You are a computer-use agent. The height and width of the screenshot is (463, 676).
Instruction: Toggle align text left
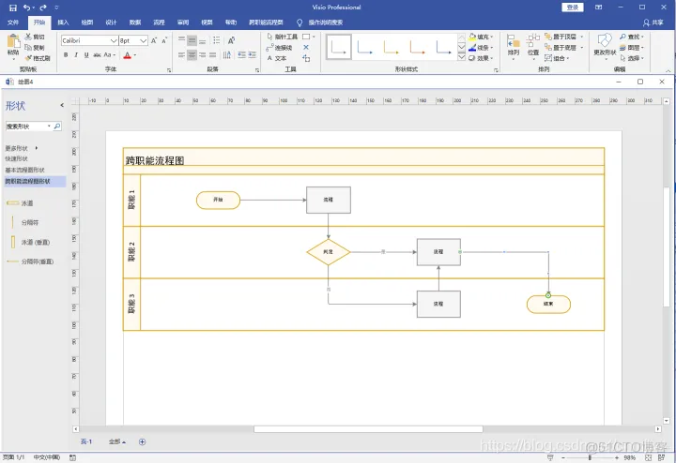(x=181, y=54)
